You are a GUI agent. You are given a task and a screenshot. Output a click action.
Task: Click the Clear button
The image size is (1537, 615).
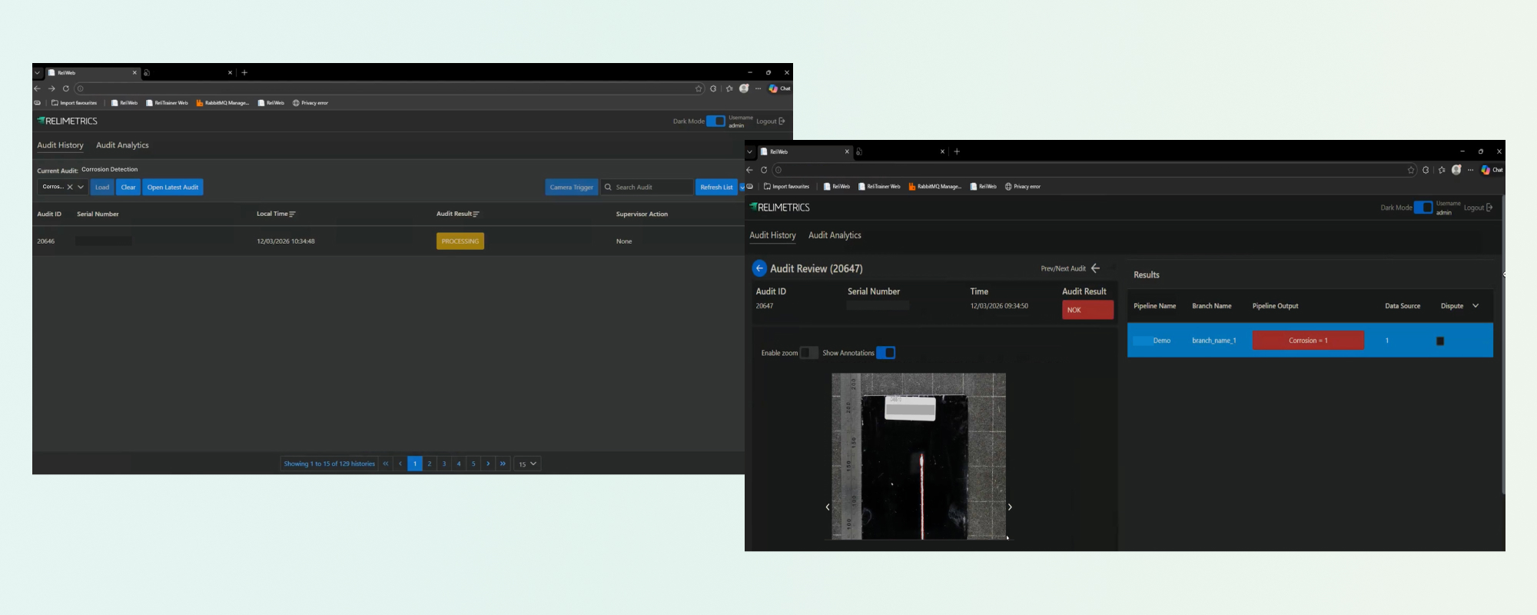[128, 187]
